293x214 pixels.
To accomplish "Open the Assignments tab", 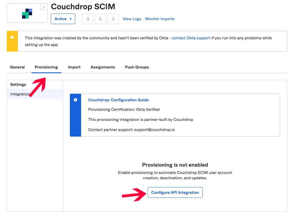I will pos(103,67).
